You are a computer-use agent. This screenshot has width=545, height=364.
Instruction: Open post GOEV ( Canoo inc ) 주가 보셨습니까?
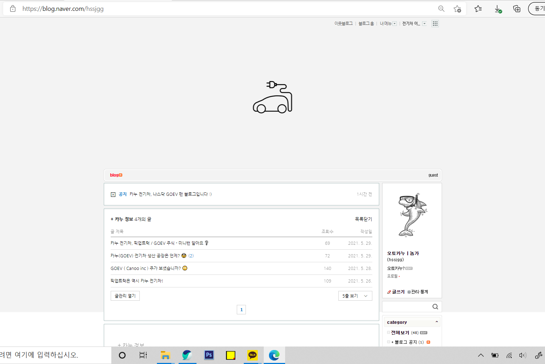point(149,268)
